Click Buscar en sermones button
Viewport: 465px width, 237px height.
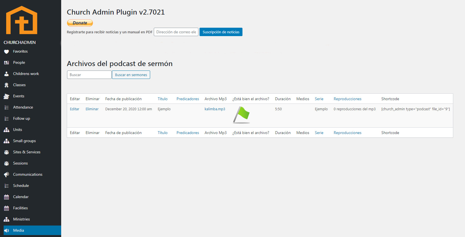(x=131, y=75)
